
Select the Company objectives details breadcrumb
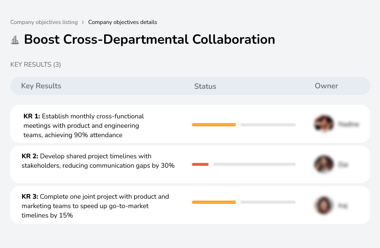pyautogui.click(x=122, y=22)
